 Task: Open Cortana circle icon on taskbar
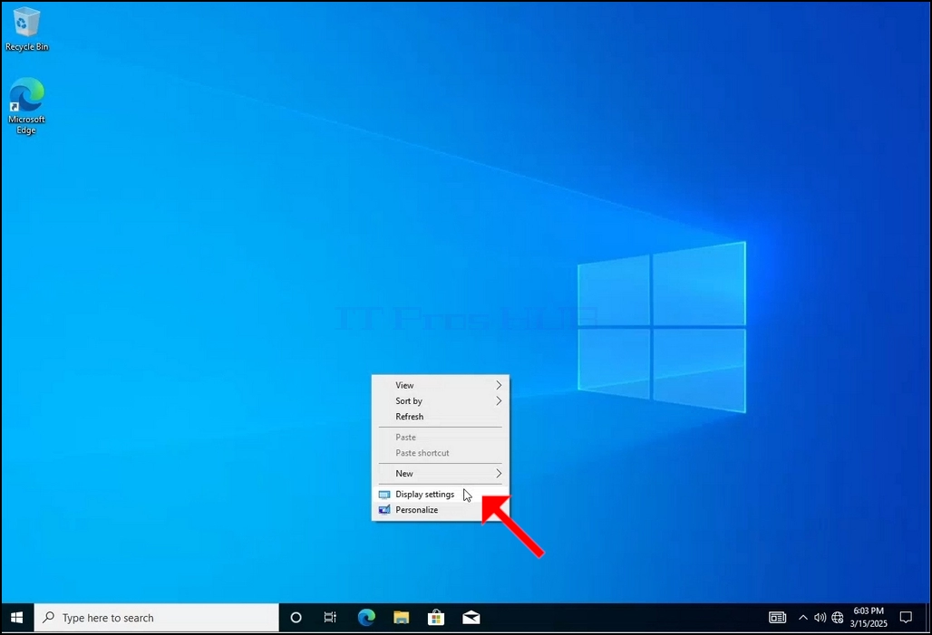click(296, 618)
